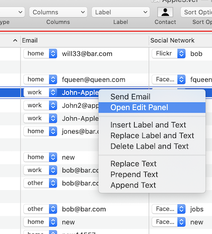Click email text will33@bar.com
Screen dimensions: 212x234
coord(87,54)
